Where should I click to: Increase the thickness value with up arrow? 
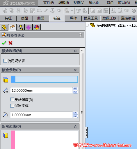click(x=75, y=89)
